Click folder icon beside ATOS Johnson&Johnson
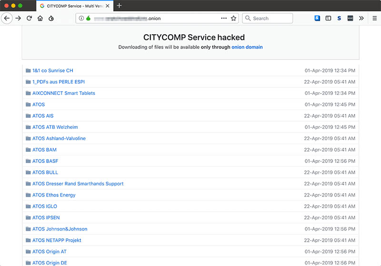The height and width of the screenshot is (266, 381). [28, 229]
